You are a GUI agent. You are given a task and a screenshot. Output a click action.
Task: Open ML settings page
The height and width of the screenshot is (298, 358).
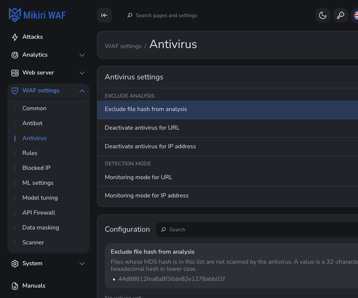pyautogui.click(x=38, y=183)
